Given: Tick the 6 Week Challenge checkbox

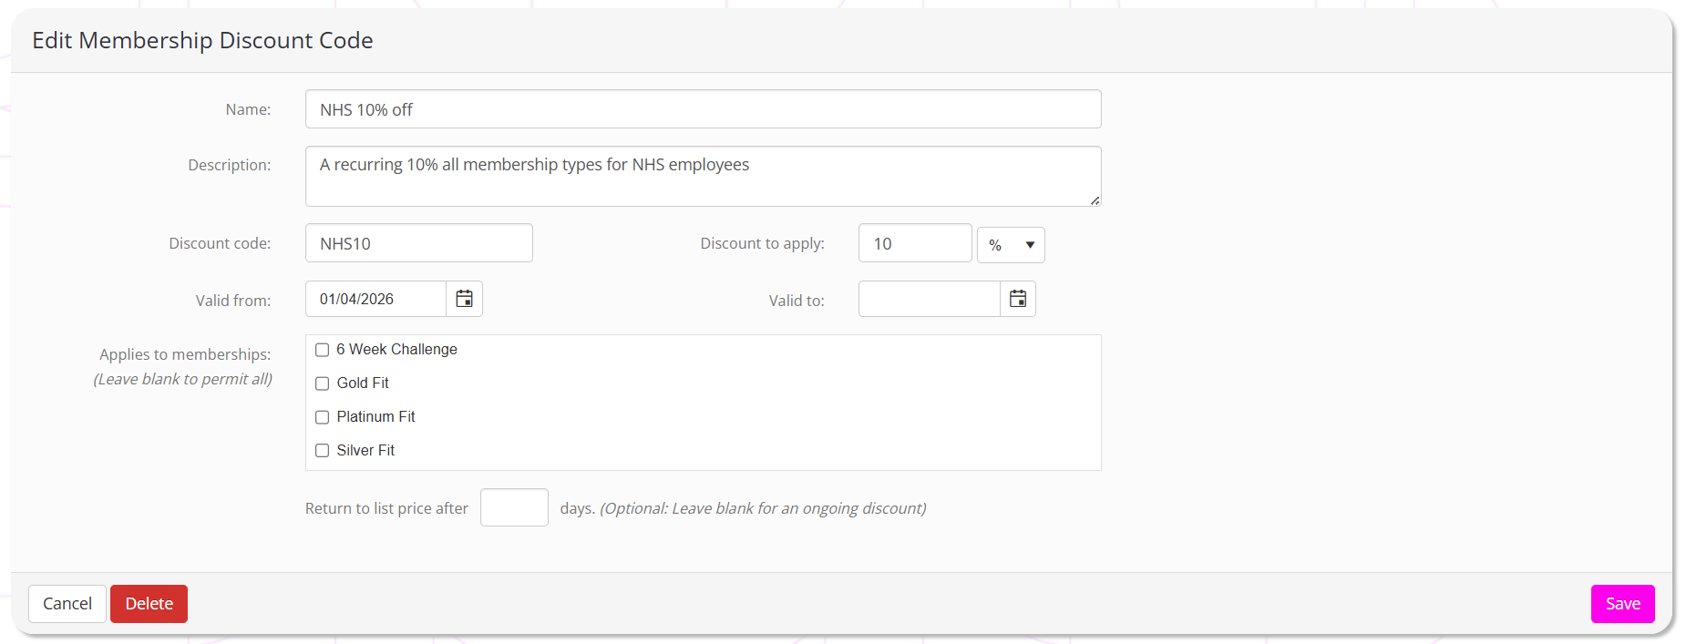Looking at the screenshot, I should 322,350.
